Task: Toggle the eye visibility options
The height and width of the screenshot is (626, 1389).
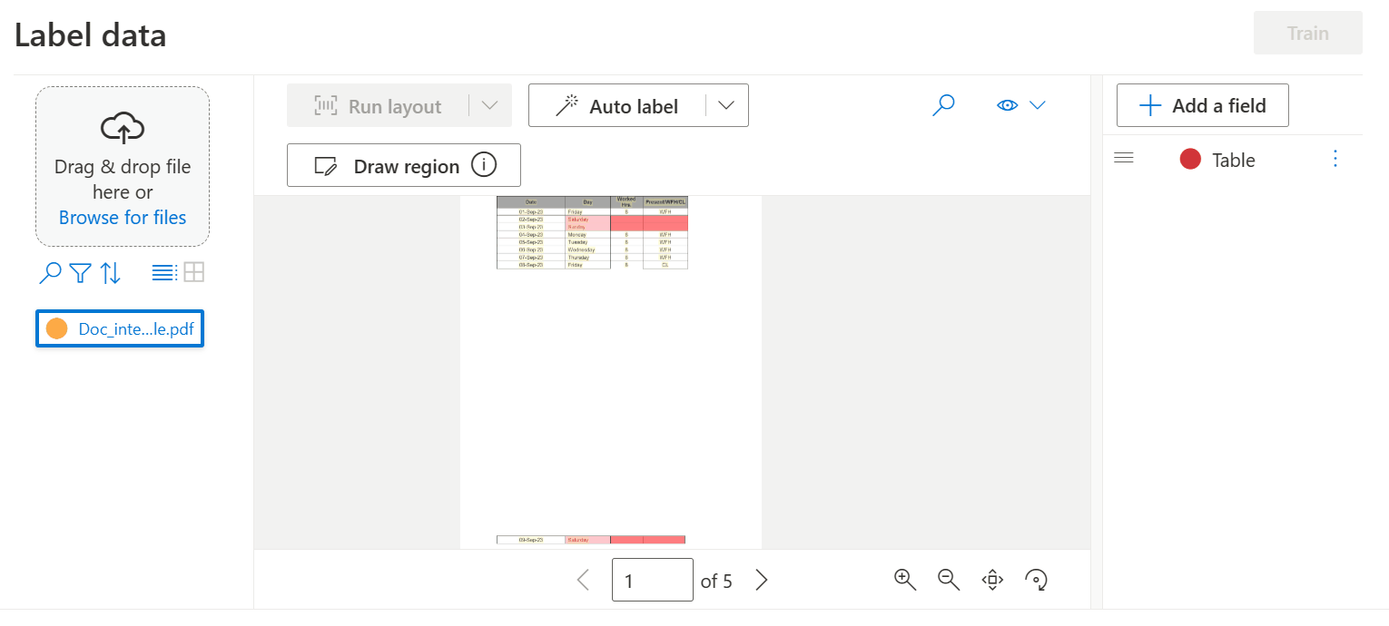Action: tap(1020, 105)
